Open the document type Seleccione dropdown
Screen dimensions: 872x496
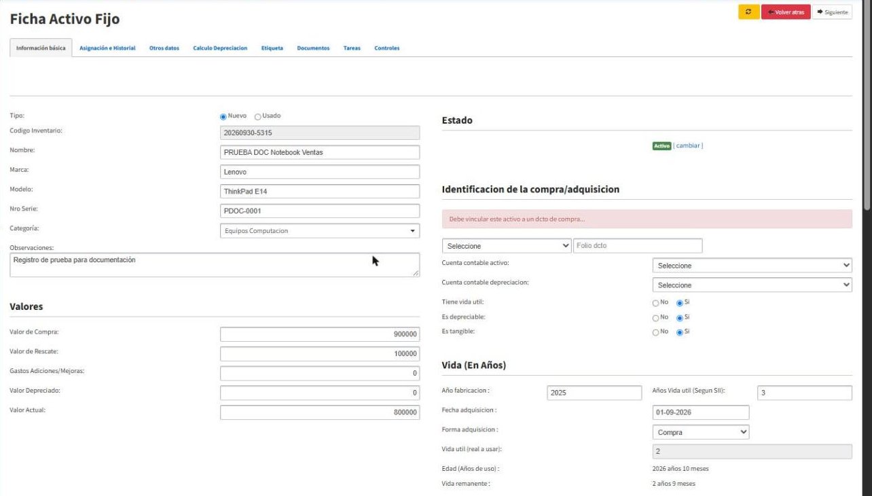click(x=507, y=246)
